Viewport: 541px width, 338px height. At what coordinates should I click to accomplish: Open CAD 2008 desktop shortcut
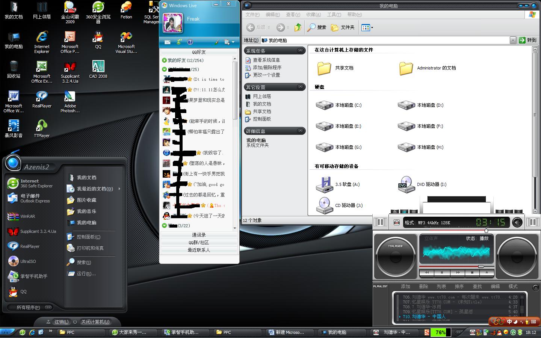(x=98, y=69)
